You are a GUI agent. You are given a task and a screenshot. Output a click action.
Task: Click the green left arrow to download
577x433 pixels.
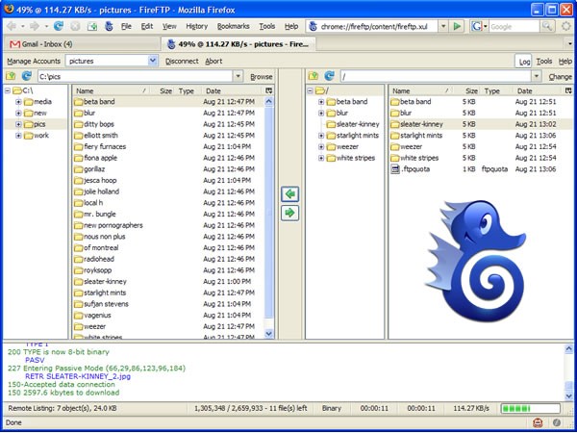[x=290, y=194]
